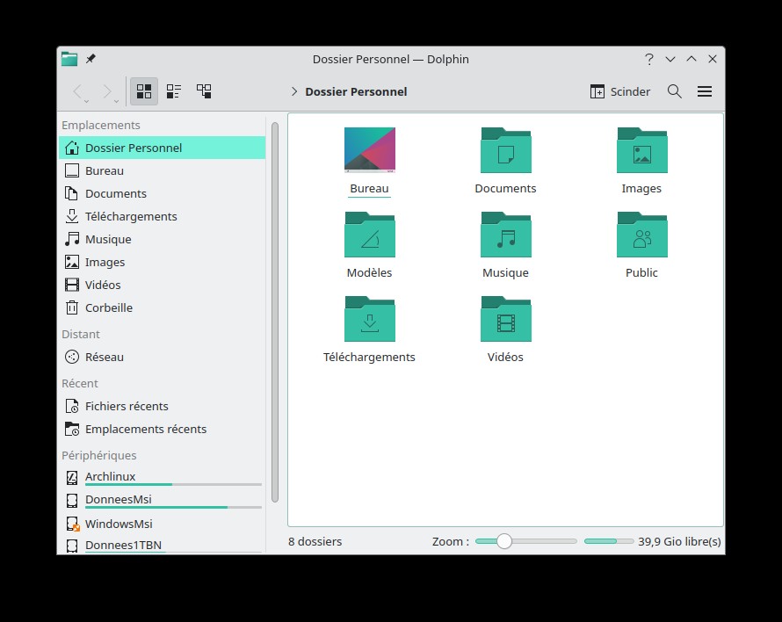The image size is (782, 622).
Task: Split the view with Scinder
Action: tap(620, 91)
